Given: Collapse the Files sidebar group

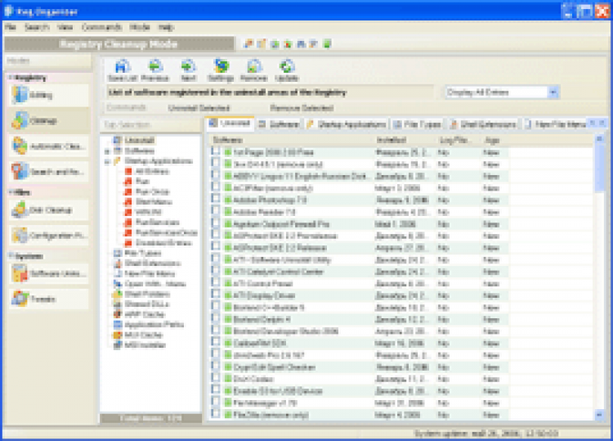Looking at the screenshot, I should 11,192.
